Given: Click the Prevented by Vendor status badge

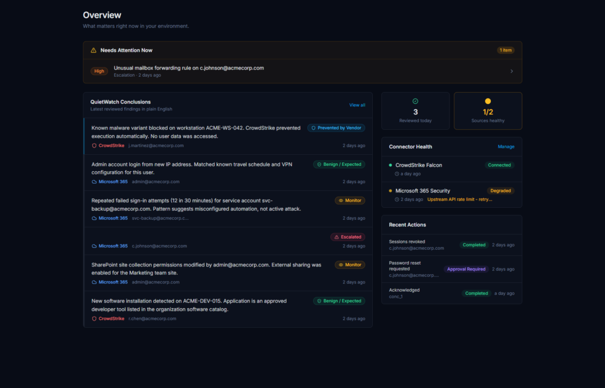Looking at the screenshot, I should (x=336, y=128).
